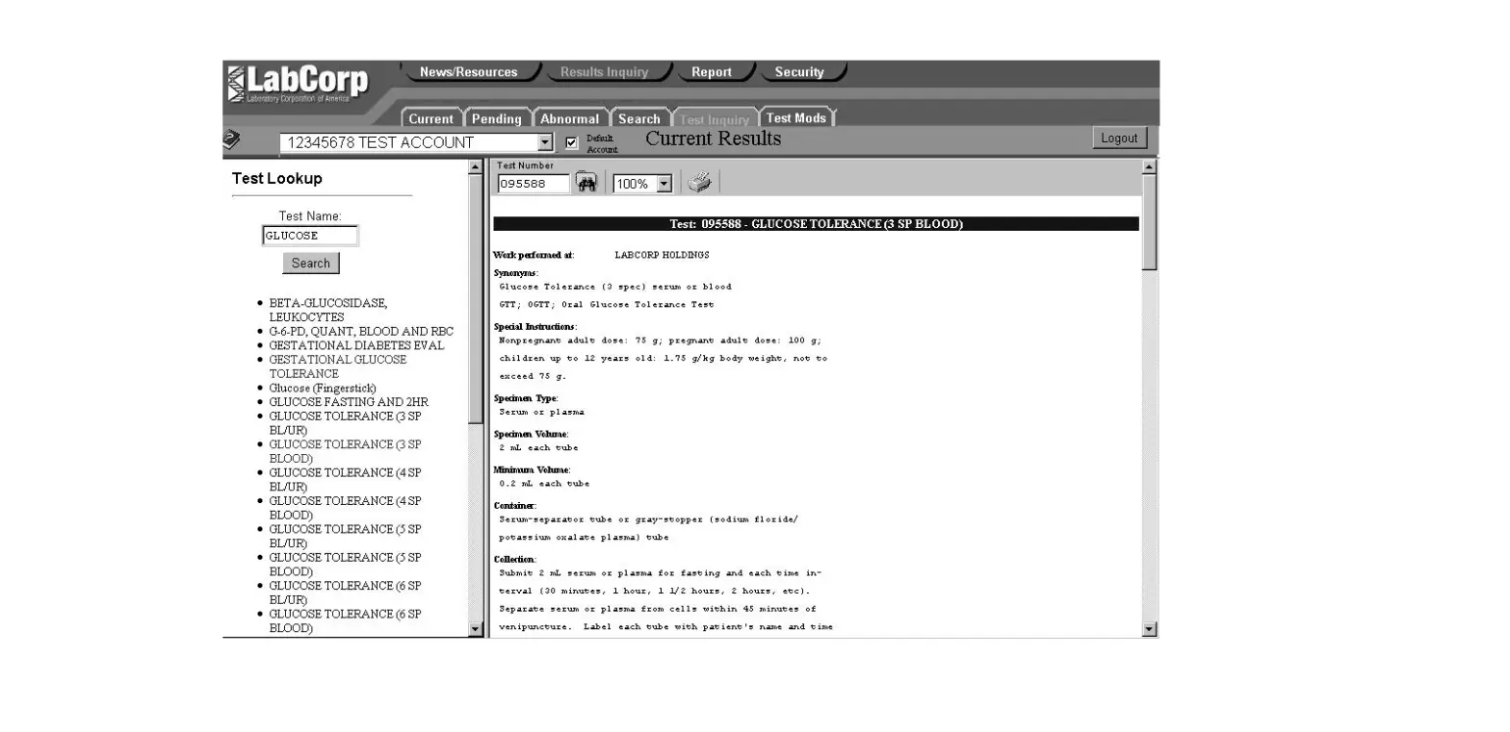Open the Results Inquiry menu

click(x=604, y=72)
